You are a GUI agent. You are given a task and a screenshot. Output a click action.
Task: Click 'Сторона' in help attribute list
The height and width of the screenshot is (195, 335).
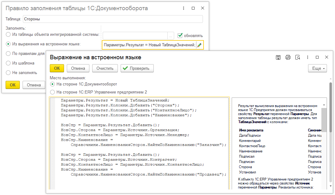[x=245, y=167]
